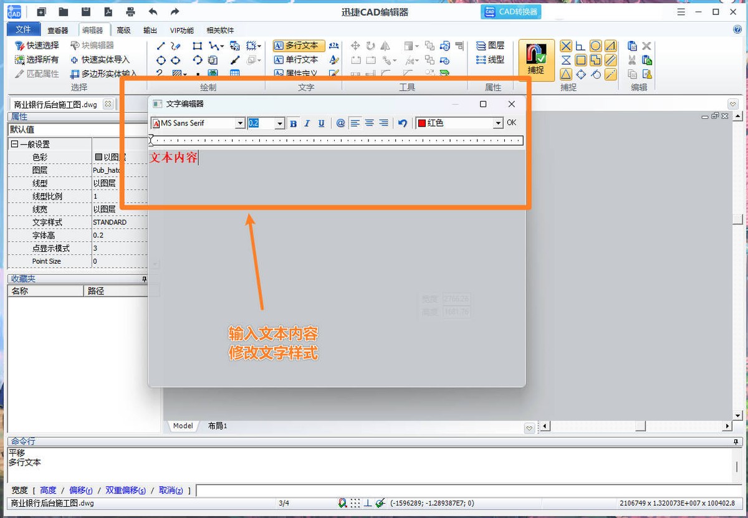Toggle bold formatting in text editor
This screenshot has width=748, height=518.
pos(293,123)
